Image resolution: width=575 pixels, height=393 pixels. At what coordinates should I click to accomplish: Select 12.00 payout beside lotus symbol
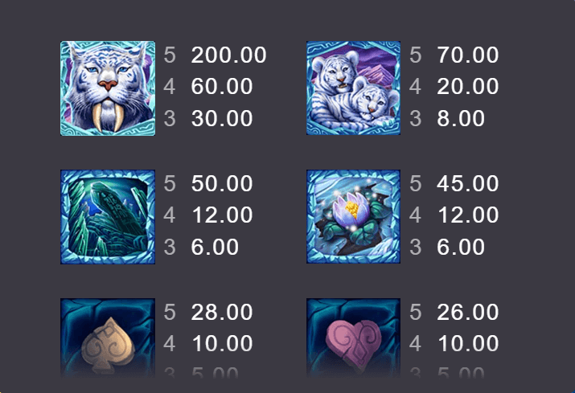click(x=467, y=215)
